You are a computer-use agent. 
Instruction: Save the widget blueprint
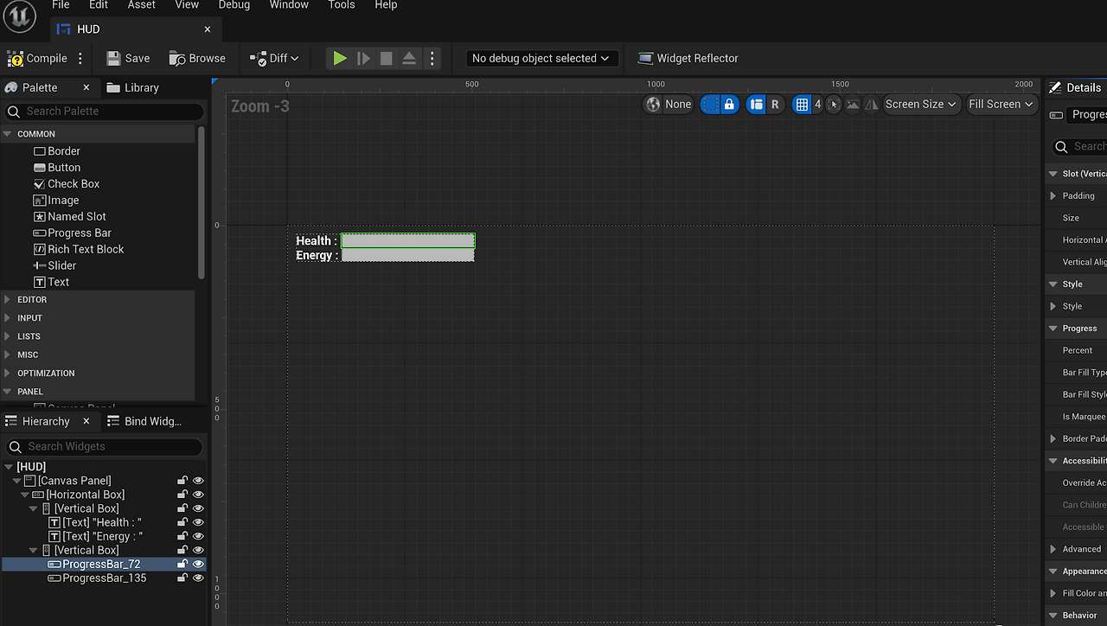(x=127, y=58)
